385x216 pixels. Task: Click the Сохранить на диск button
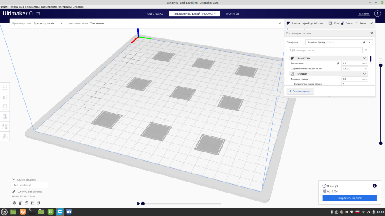coord(349,198)
